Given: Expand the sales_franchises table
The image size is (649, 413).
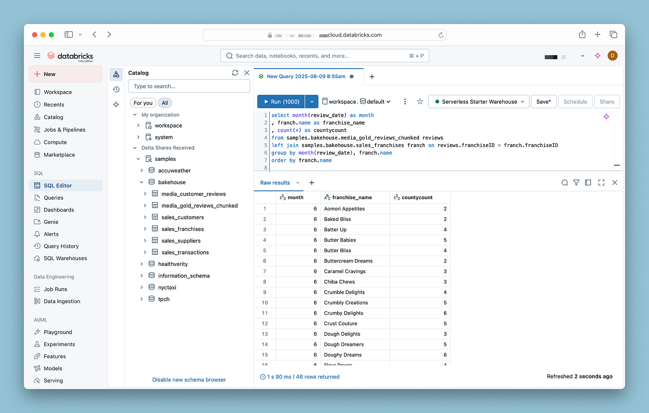Looking at the screenshot, I should point(145,229).
